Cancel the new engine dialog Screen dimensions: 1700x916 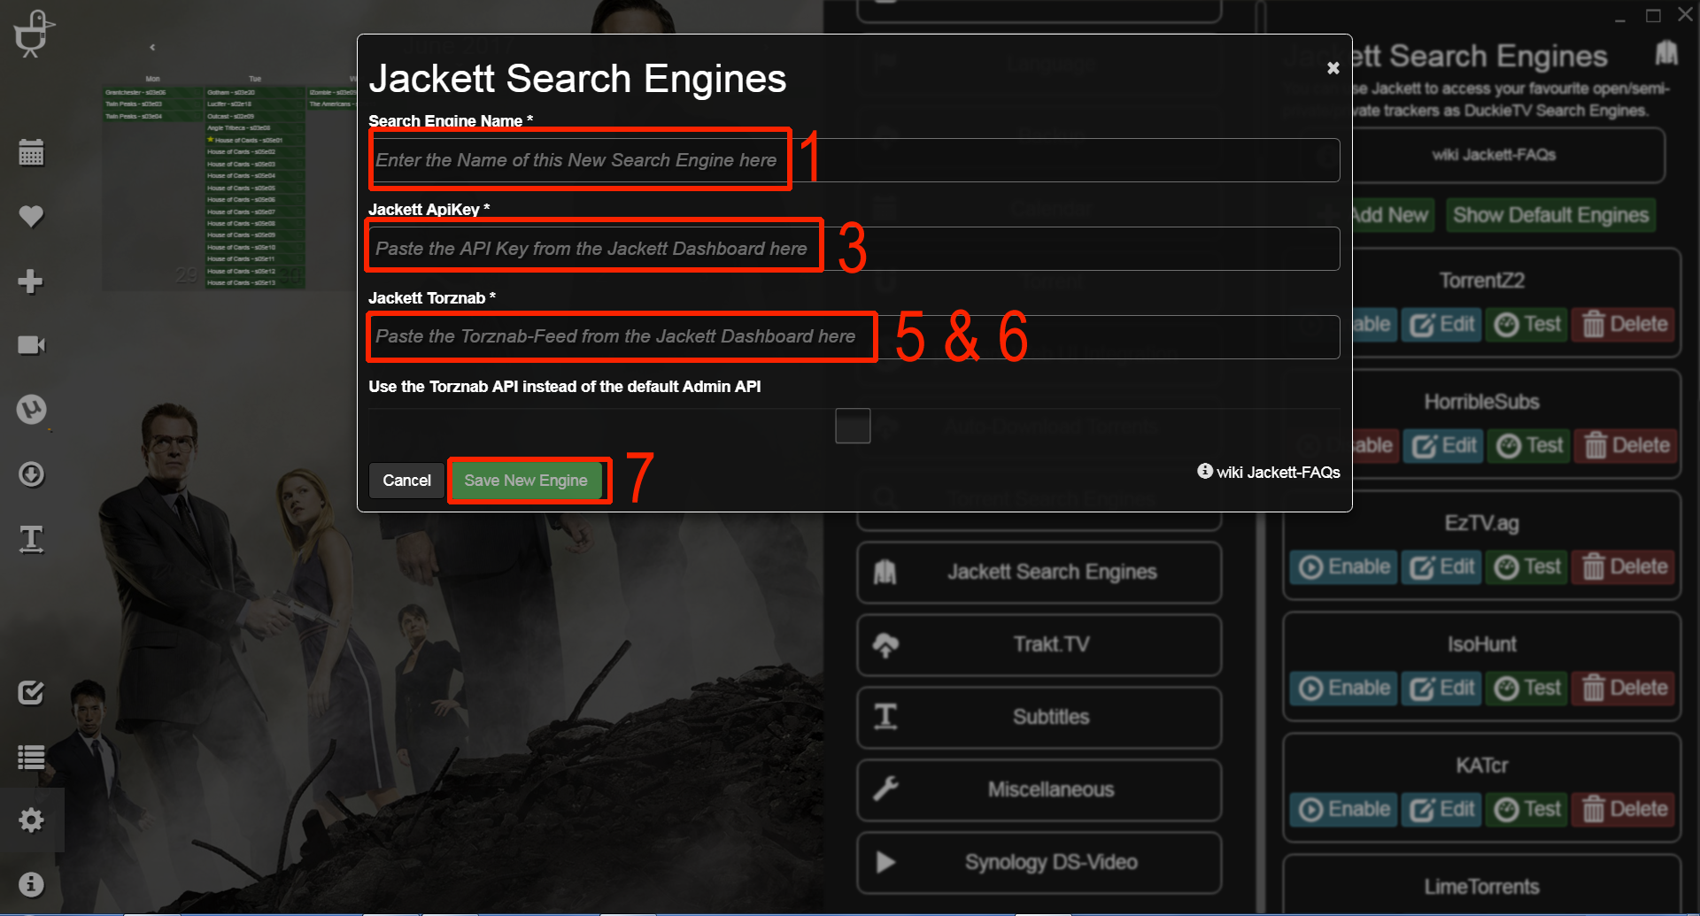406,481
